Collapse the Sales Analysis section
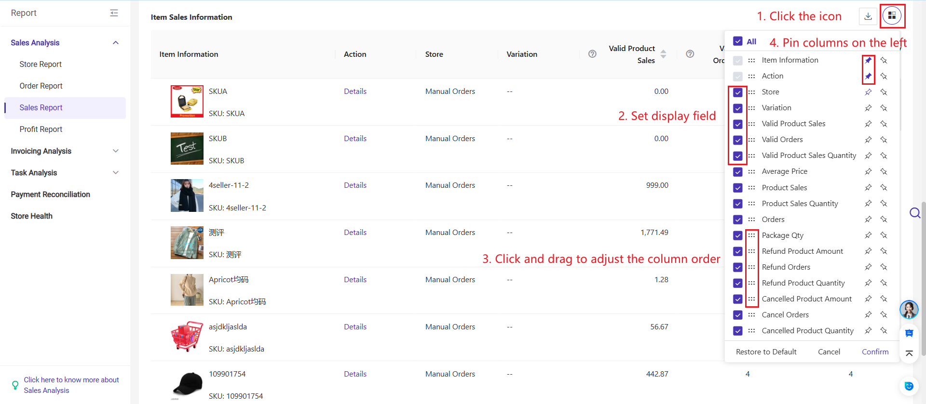Viewport: 926px width, 404px height. point(116,43)
